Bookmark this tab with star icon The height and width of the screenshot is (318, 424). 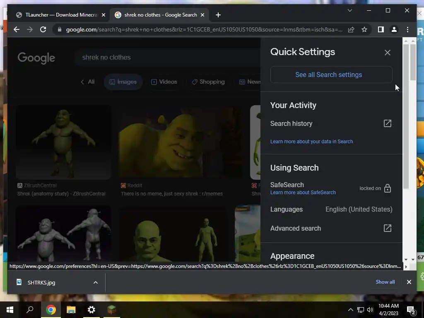tap(364, 29)
